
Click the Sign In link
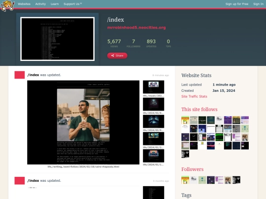click(x=259, y=4)
